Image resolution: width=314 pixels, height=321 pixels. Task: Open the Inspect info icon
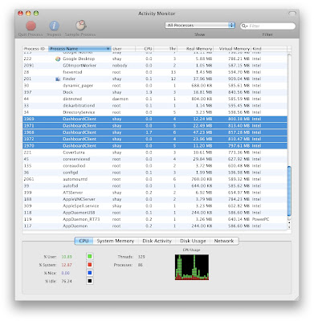coord(54,26)
